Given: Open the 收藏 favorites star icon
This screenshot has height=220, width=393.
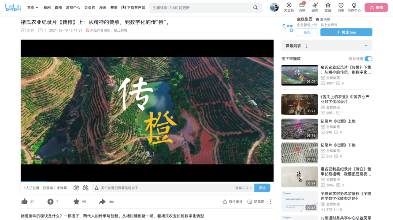Looking at the screenshot, I should (328, 7).
